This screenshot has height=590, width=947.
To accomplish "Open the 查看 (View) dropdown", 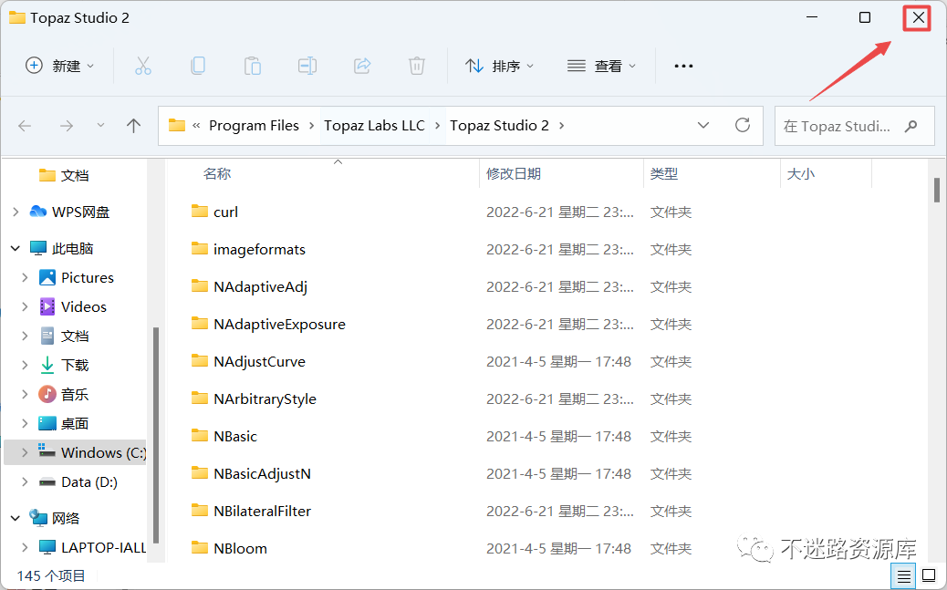I will pos(601,66).
